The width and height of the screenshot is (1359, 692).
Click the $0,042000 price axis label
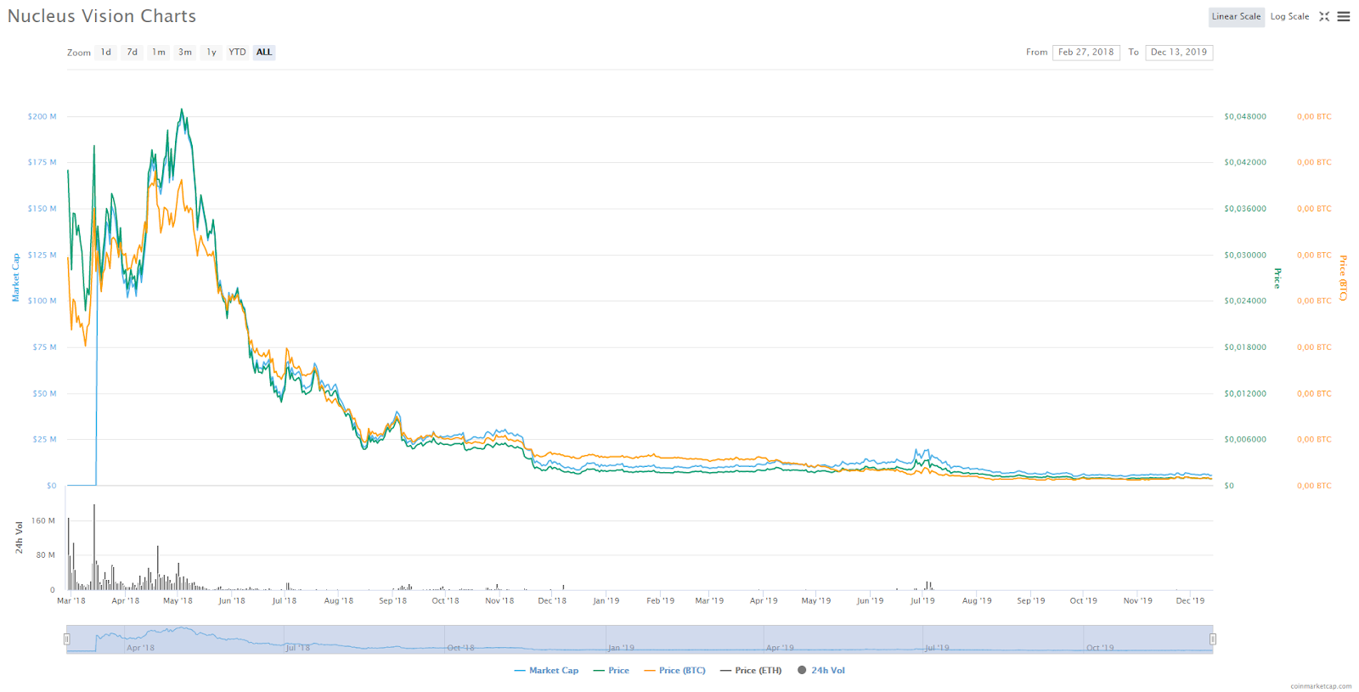tap(1245, 162)
